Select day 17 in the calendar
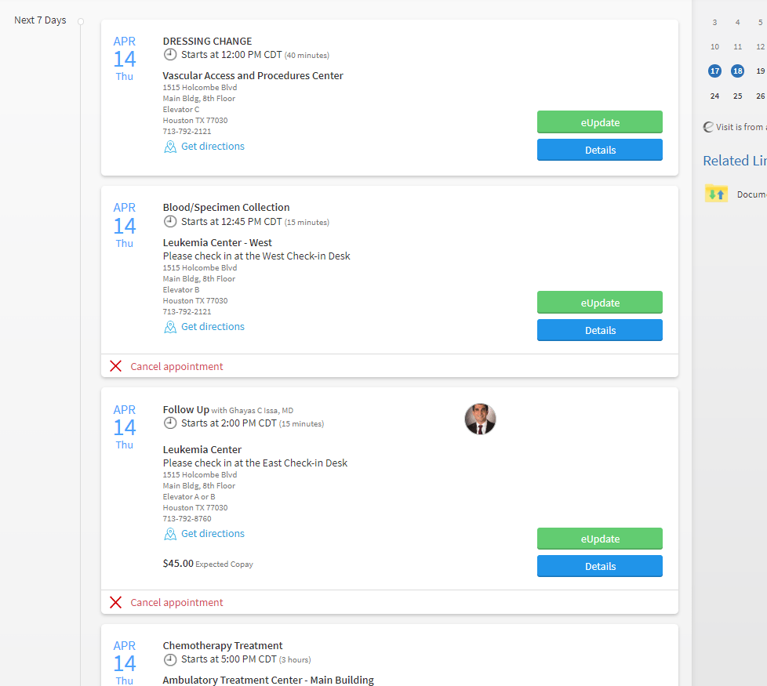 pos(714,71)
